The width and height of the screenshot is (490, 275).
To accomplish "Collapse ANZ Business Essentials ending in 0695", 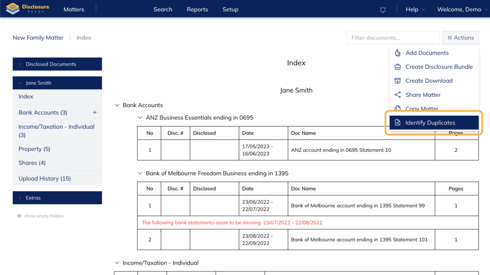I will point(140,117).
